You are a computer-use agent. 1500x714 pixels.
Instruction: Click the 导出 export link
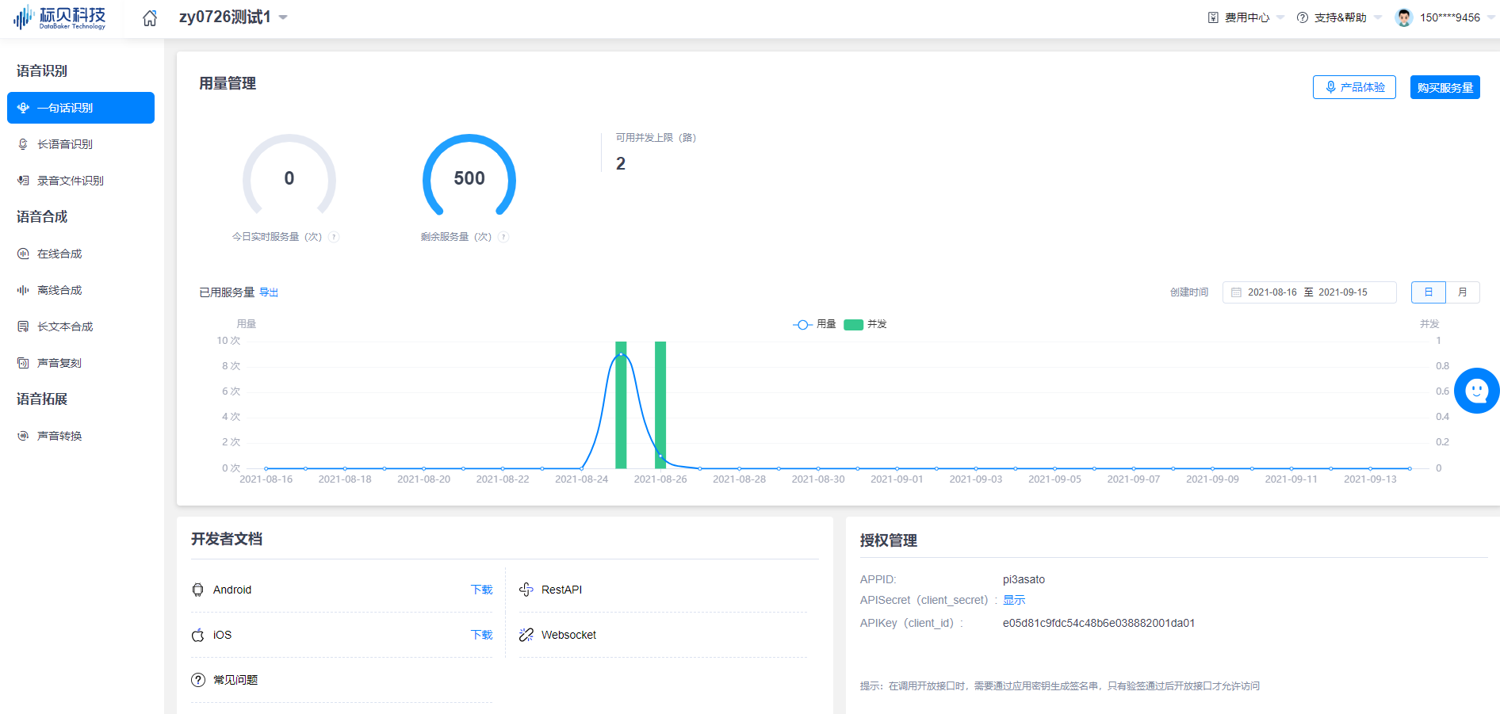point(269,292)
